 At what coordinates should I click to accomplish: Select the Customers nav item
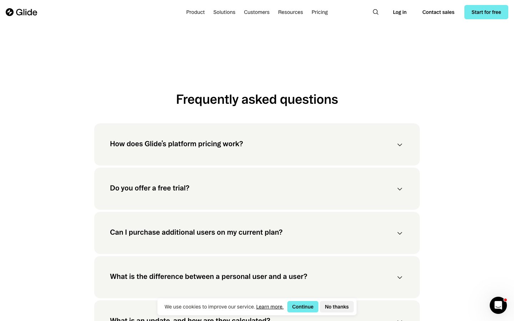[x=257, y=12]
